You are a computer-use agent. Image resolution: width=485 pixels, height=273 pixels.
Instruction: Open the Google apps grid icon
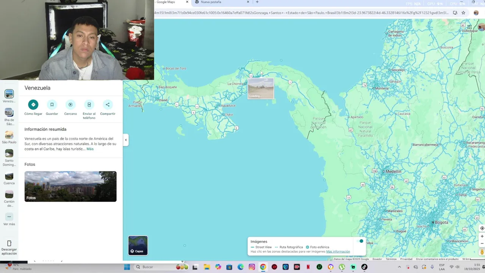click(x=469, y=27)
